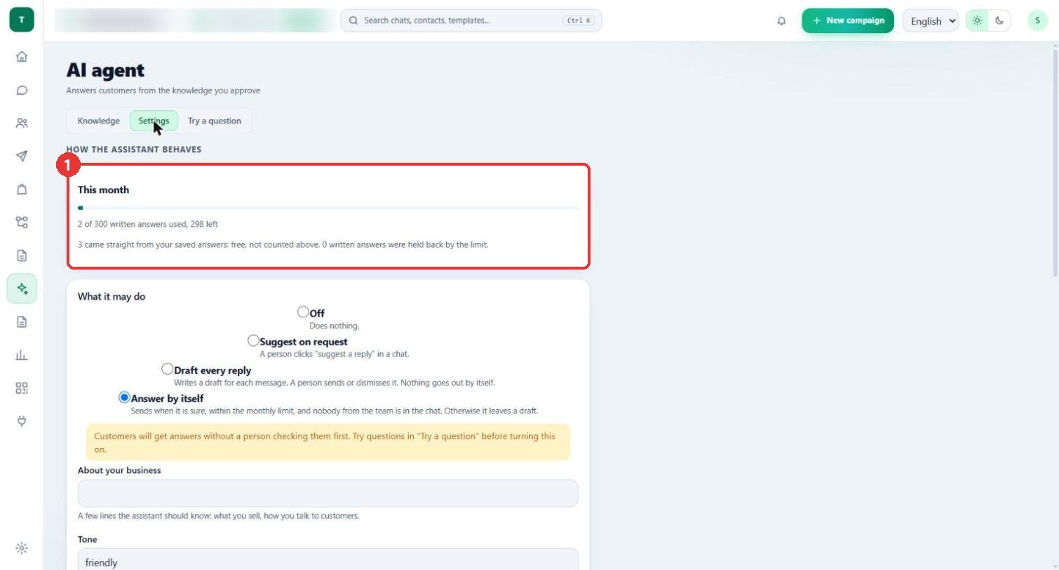Click the This month usage progress bar
The height and width of the screenshot is (570, 1059).
tap(328, 208)
